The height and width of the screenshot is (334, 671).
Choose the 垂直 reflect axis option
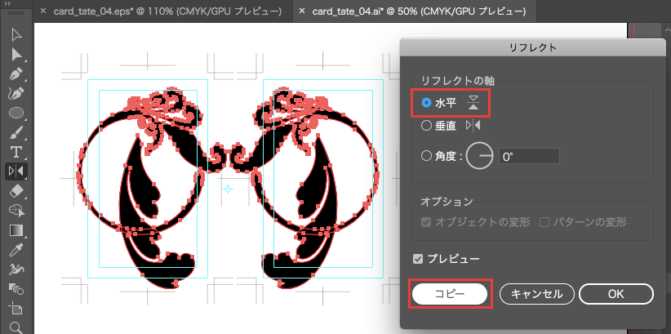426,126
